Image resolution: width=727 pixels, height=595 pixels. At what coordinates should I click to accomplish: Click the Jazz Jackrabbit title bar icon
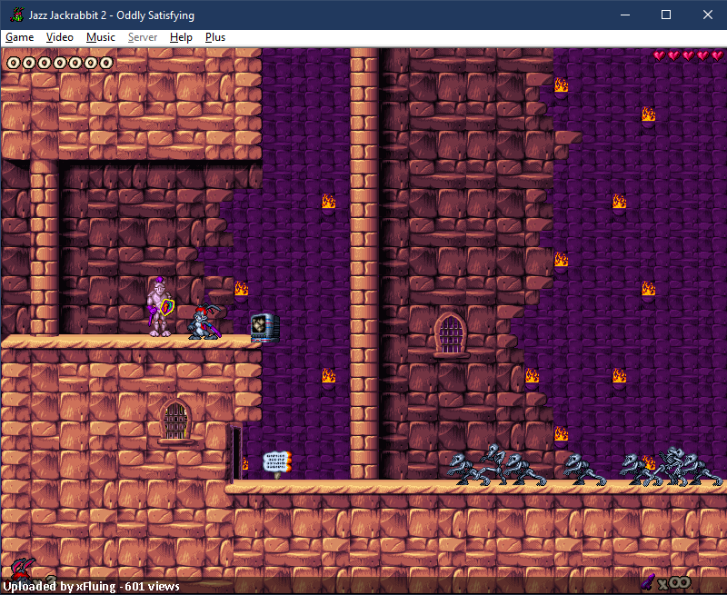point(17,15)
